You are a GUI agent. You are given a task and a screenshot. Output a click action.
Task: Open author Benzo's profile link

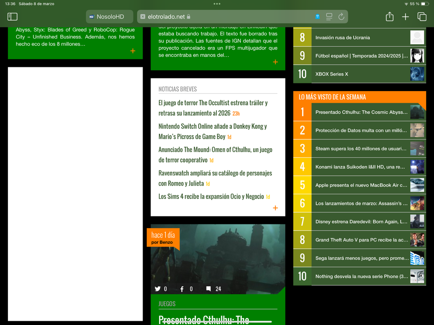166,242
